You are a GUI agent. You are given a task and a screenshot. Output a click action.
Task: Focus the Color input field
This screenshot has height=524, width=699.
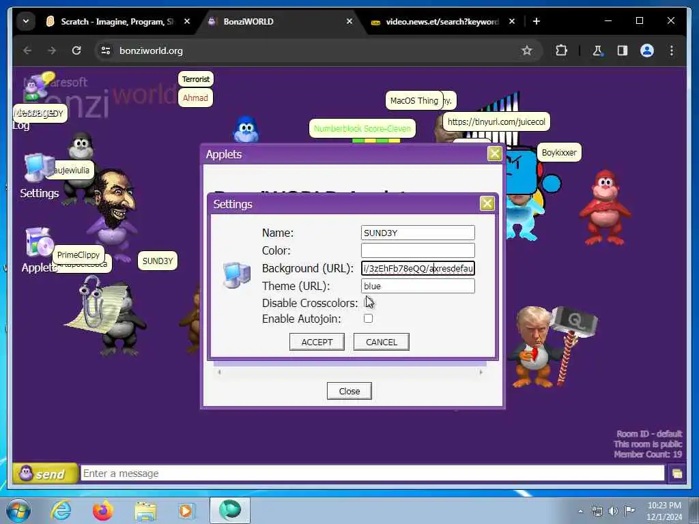(x=418, y=250)
